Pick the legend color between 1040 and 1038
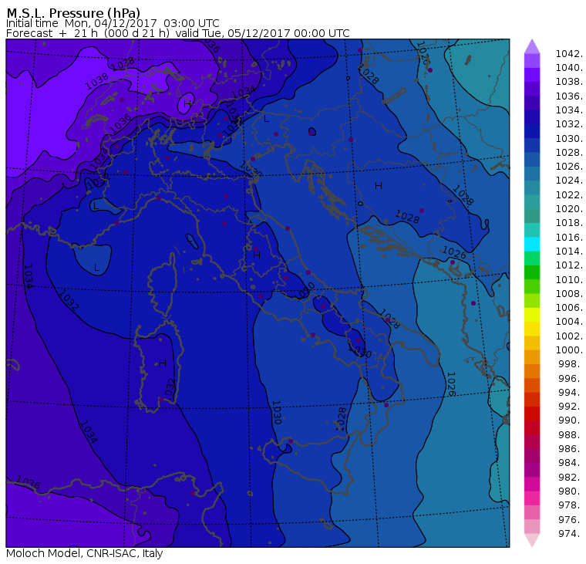Screen dimensions: 586x564 click(x=532, y=75)
